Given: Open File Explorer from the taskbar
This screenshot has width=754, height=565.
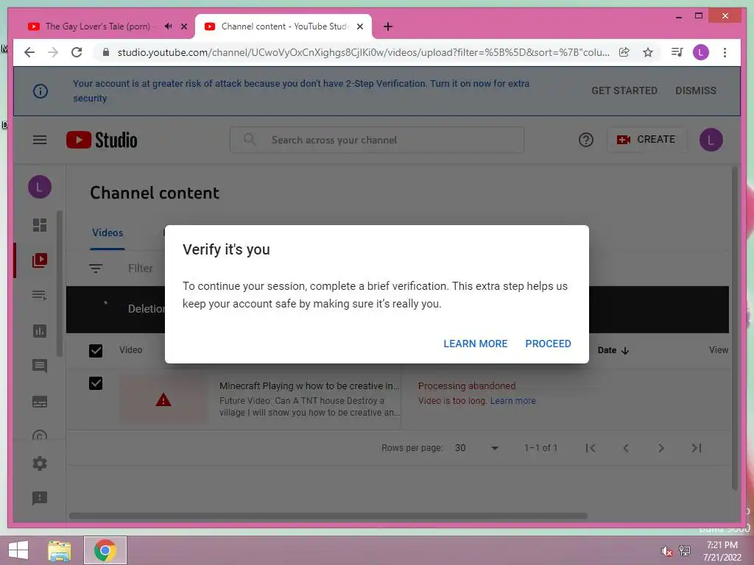Looking at the screenshot, I should click(x=60, y=550).
